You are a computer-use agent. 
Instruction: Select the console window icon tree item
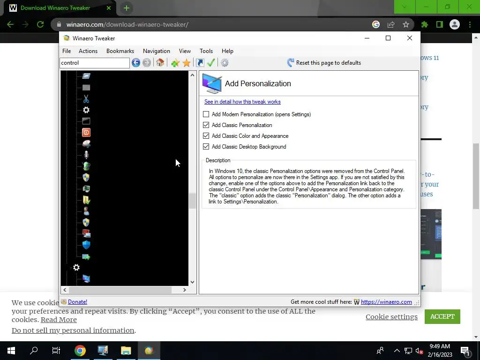(x=86, y=121)
